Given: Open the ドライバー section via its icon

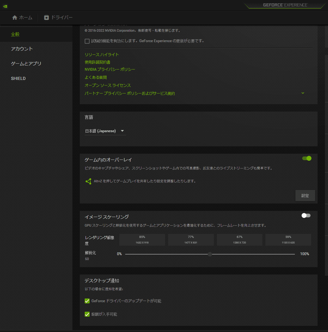Looking at the screenshot, I should pos(46,18).
